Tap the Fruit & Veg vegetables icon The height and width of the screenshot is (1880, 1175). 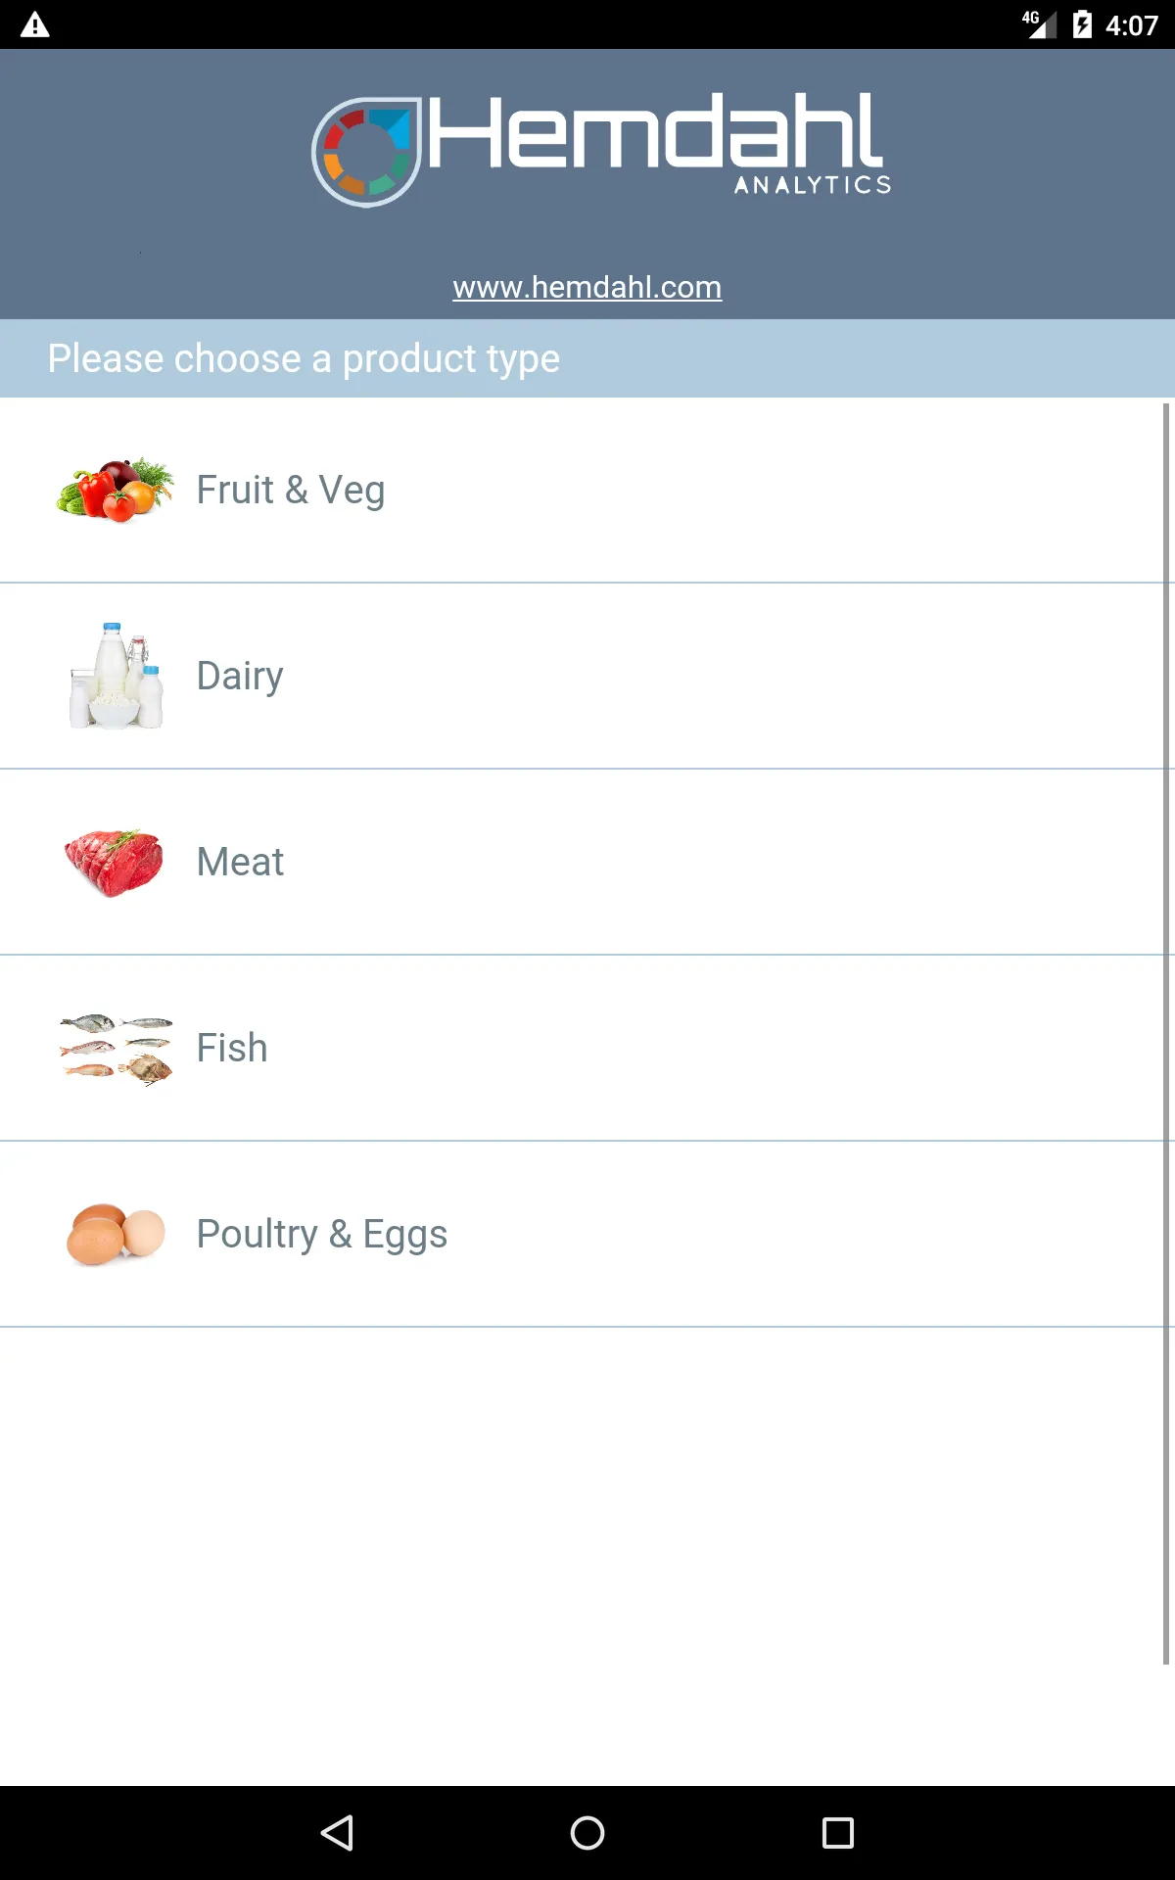pyautogui.click(x=116, y=490)
